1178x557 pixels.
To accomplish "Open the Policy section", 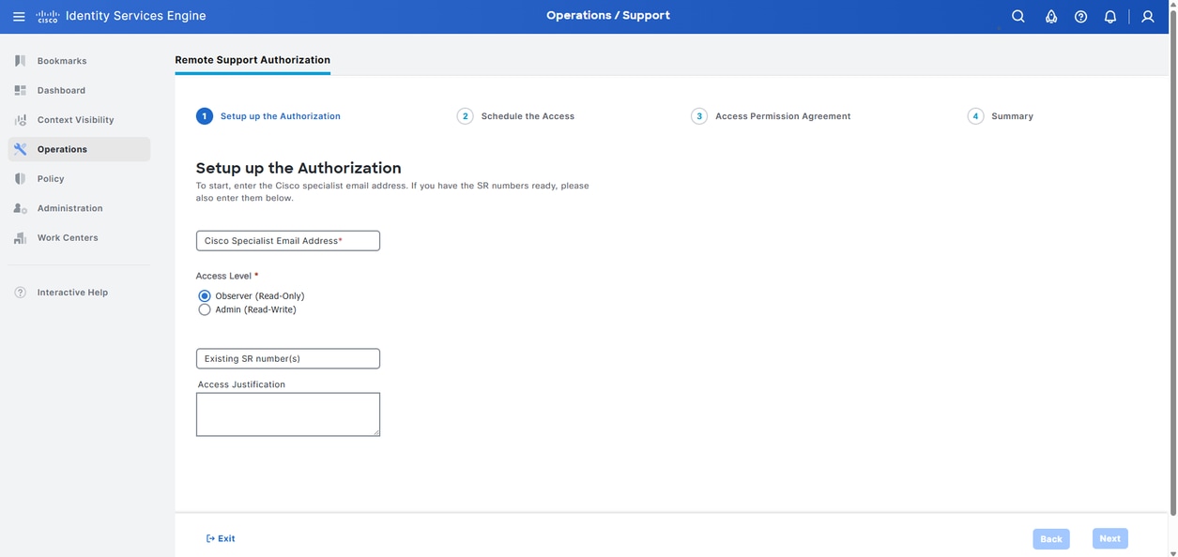I will (51, 176).
